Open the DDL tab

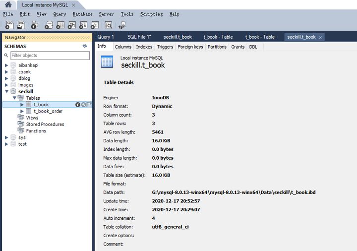[x=253, y=47]
